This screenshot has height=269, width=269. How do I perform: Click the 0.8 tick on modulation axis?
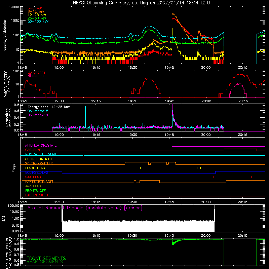16,105
